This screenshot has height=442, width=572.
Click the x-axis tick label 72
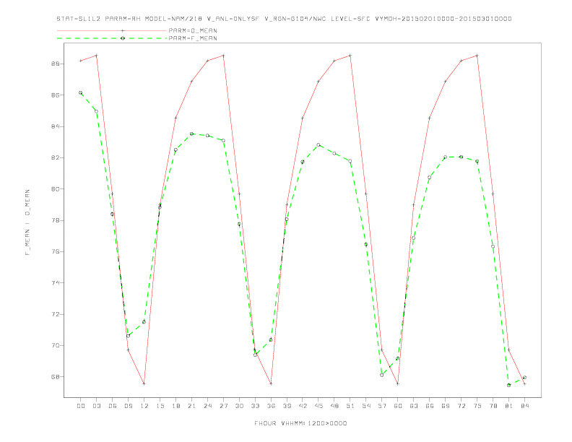[461, 406]
